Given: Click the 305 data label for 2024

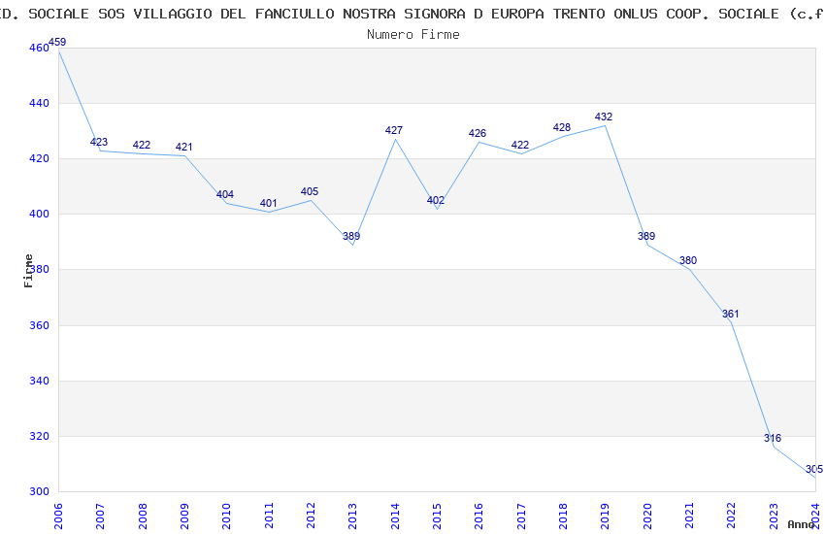Looking at the screenshot, I should pos(814,469).
